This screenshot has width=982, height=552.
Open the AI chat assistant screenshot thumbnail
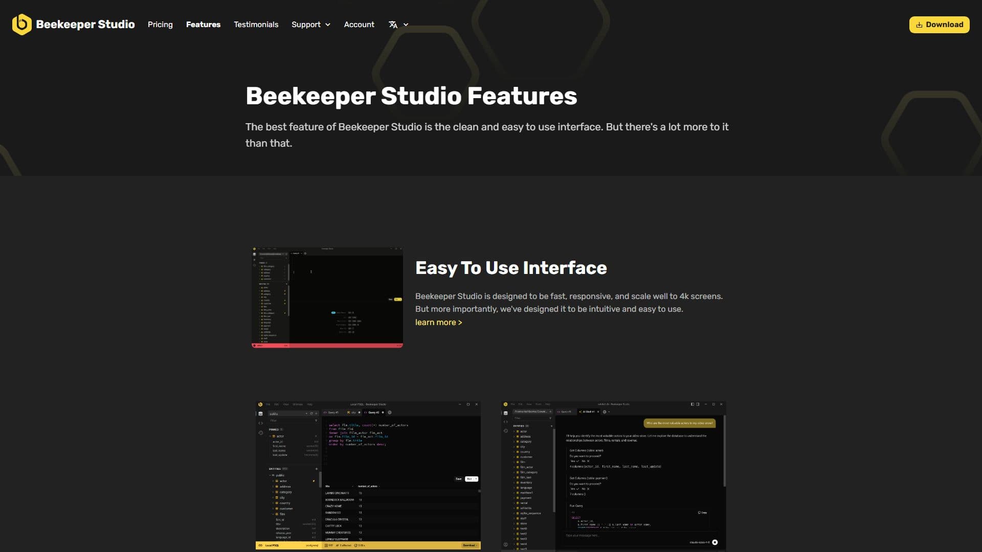tap(614, 475)
